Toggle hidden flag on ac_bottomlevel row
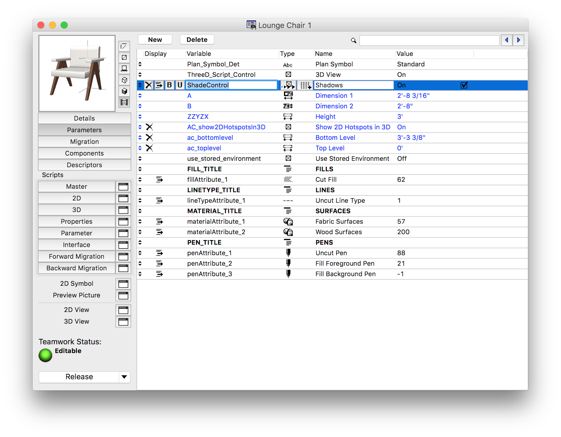Screen dimensions: 561x437 point(149,137)
